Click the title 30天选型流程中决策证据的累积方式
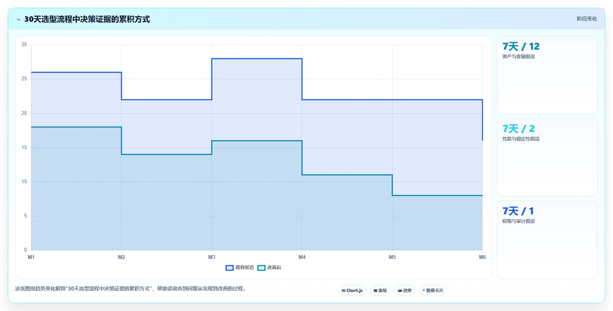 (87, 19)
